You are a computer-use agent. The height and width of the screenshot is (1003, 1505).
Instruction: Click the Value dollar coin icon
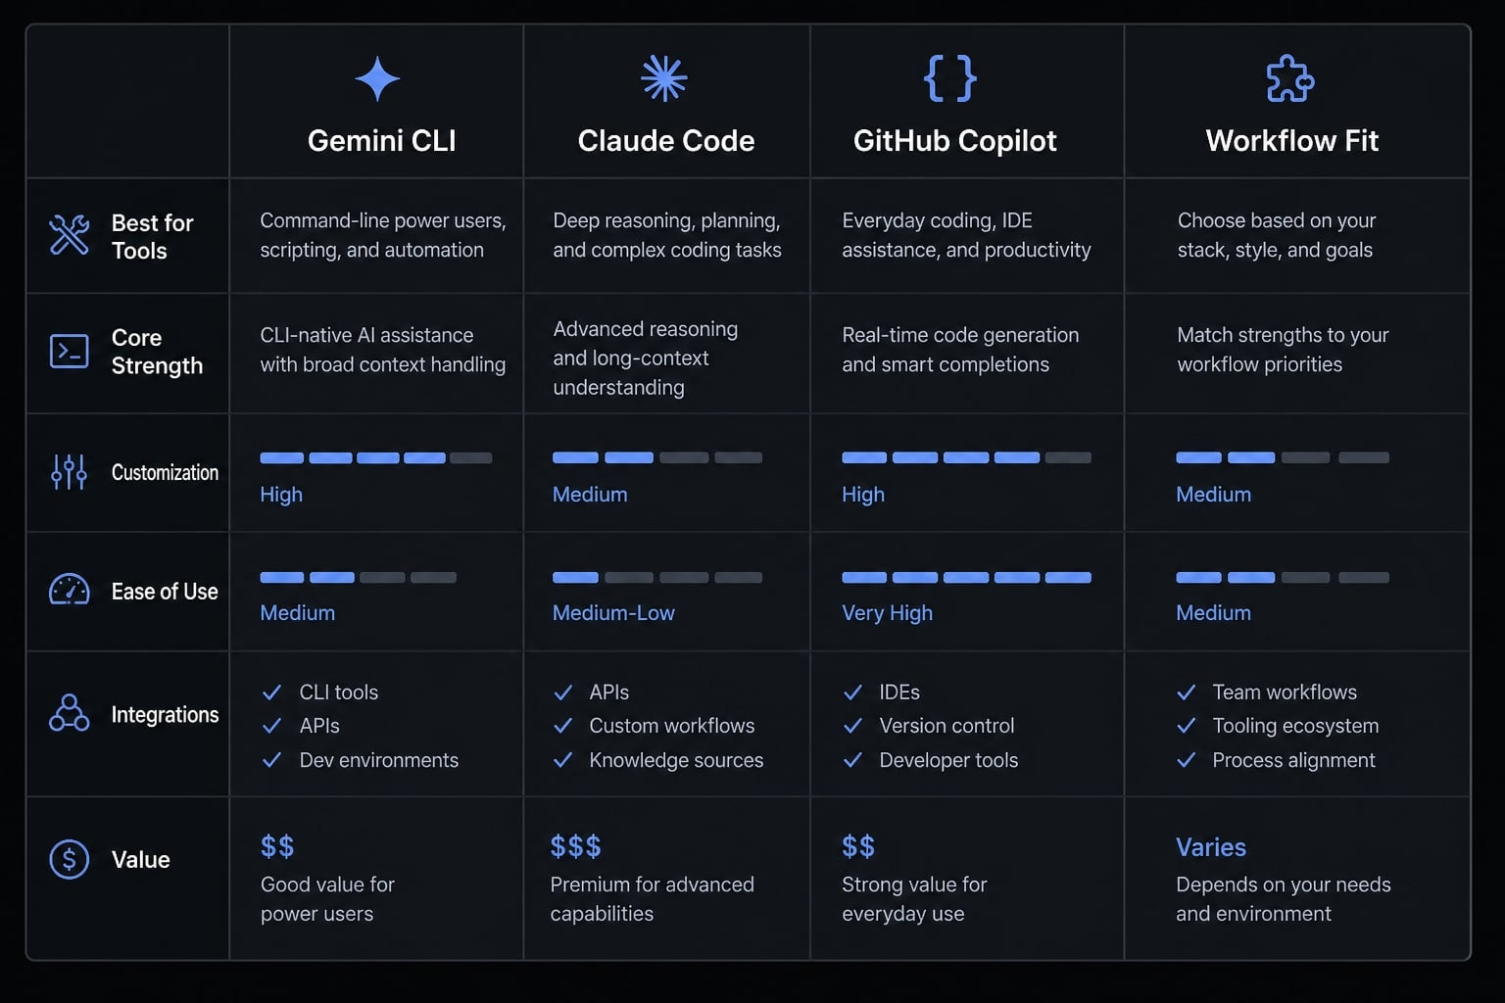pos(70,859)
